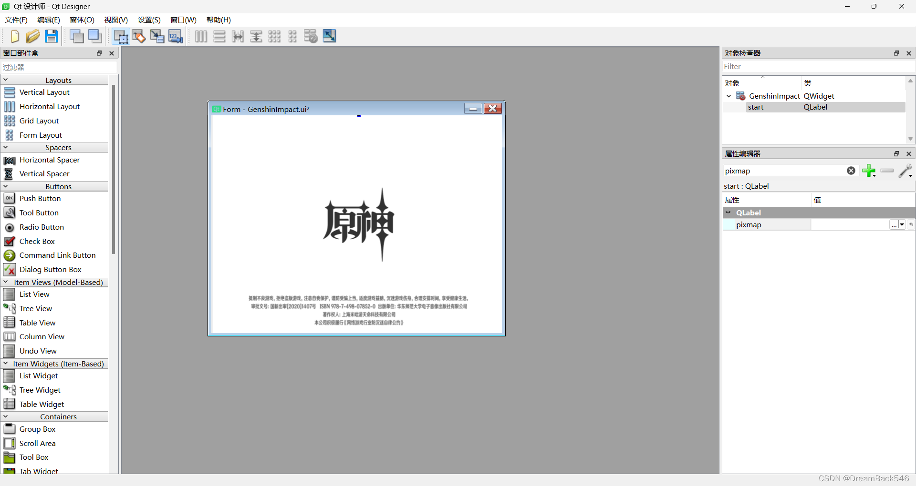The height and width of the screenshot is (486, 916).
Task: Collapse GenshinImpact tree node
Action: tap(729, 96)
